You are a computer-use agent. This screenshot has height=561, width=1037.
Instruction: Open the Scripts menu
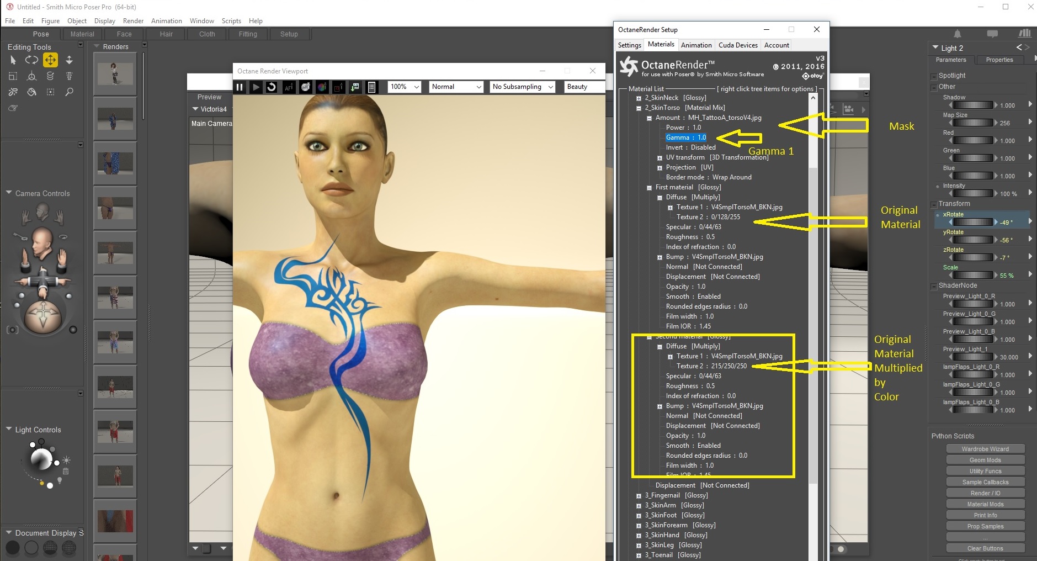[x=231, y=21]
